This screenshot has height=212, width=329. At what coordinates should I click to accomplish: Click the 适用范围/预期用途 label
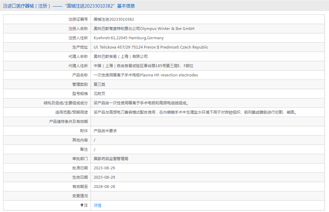click(x=72, y=112)
